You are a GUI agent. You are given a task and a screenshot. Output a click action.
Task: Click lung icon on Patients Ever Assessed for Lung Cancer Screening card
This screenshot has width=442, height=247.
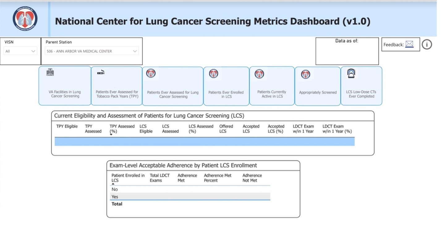151,73
